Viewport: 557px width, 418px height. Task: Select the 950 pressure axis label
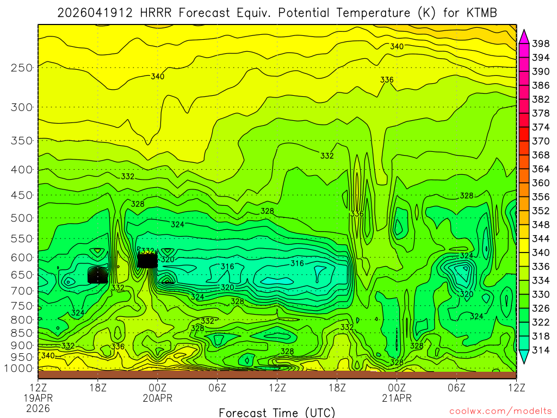[22, 357]
